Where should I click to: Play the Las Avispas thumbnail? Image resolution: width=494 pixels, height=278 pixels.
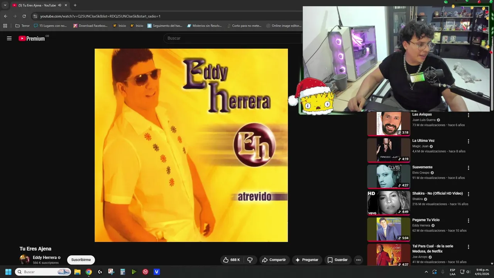click(389, 124)
